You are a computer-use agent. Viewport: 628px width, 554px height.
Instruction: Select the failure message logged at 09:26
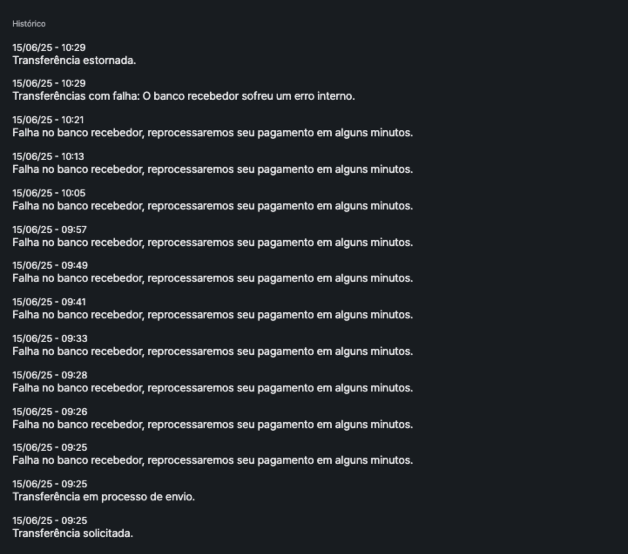tap(213, 425)
